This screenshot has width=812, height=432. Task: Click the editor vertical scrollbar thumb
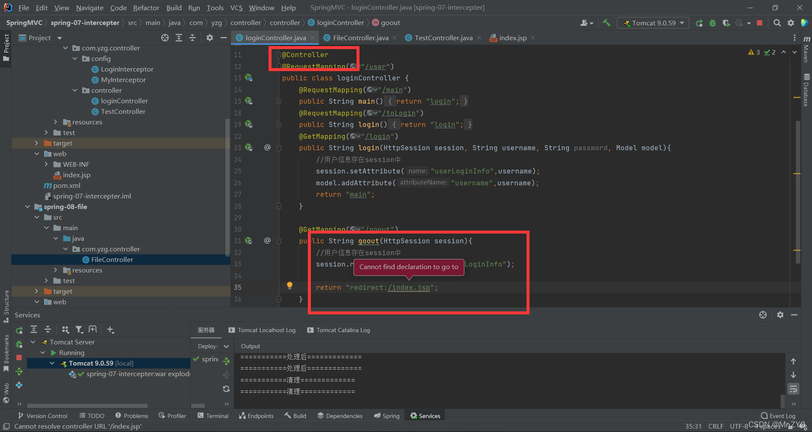click(798, 193)
